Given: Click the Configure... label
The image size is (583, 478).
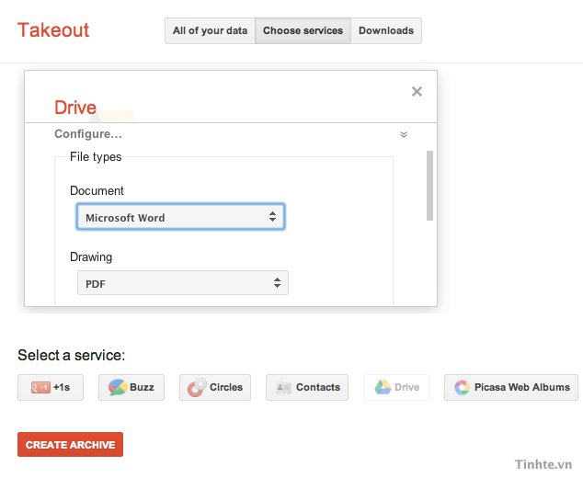Looking at the screenshot, I should coord(88,134).
